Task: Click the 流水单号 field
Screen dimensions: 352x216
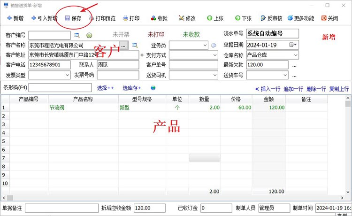Action: (x=273, y=34)
